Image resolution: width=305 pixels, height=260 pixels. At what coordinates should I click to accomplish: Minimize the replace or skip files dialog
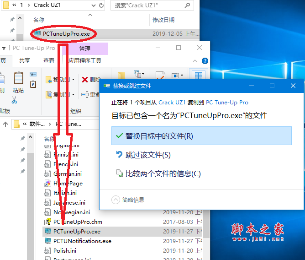pos(252,86)
